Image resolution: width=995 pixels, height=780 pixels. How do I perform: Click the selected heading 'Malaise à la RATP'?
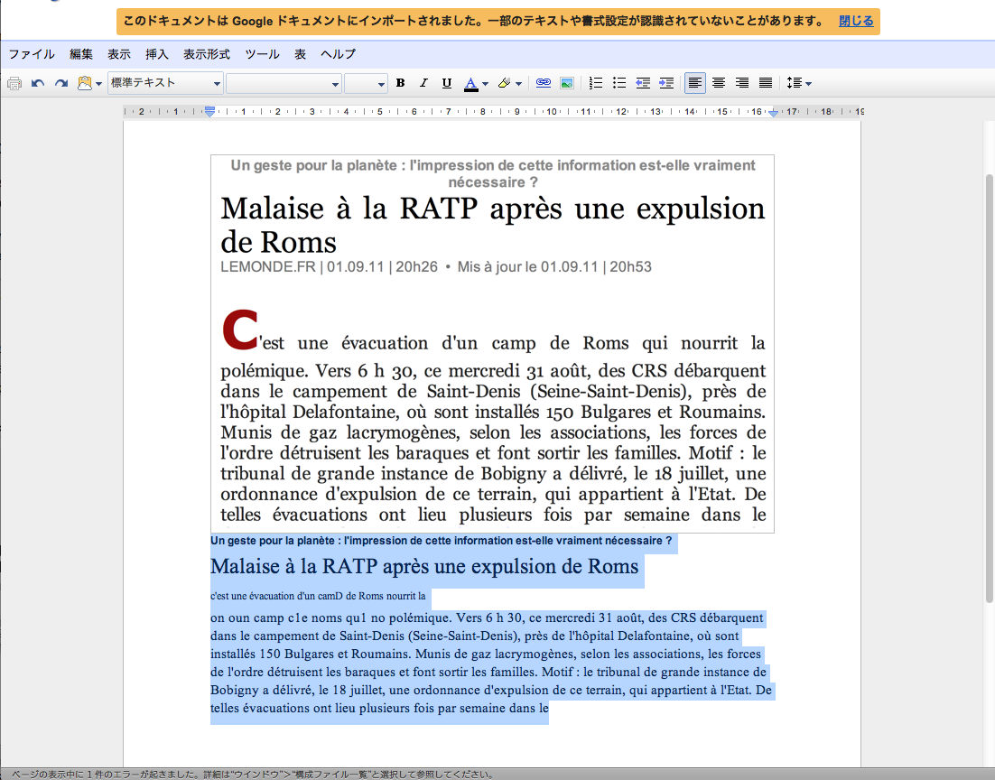424,566
